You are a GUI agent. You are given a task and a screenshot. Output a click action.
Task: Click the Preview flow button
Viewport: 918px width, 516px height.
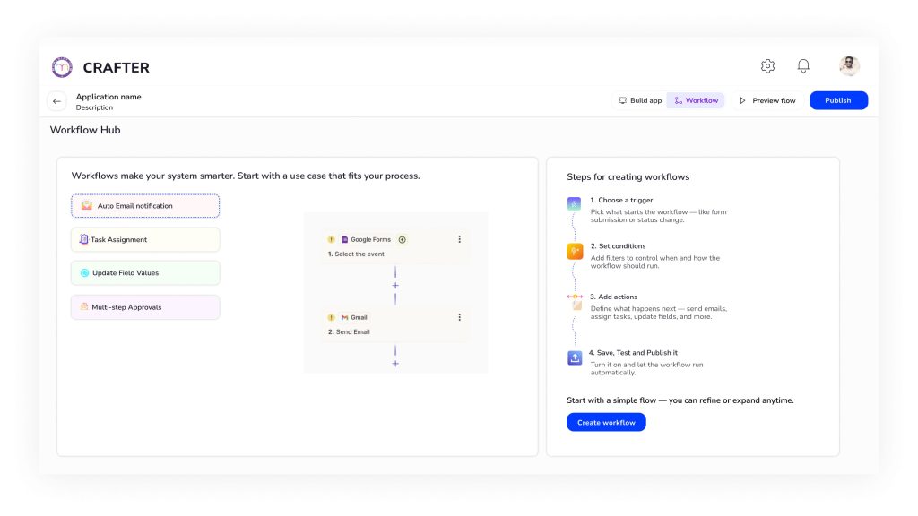767,100
